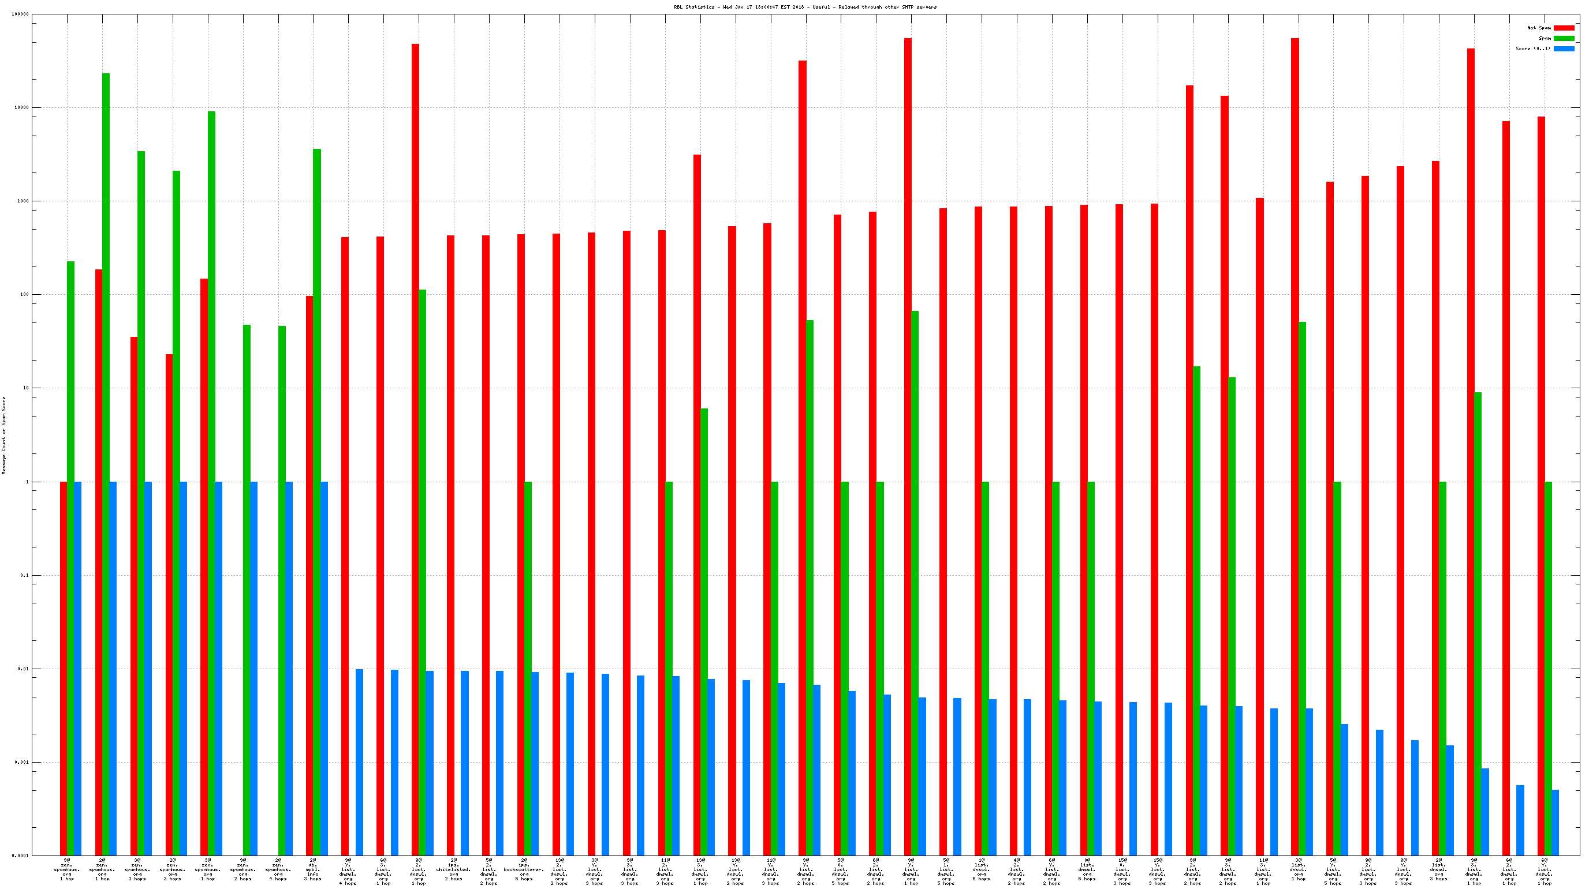Click the zen.spamhaus.org 2 hops axis label
1589x893 pixels.
(243, 869)
